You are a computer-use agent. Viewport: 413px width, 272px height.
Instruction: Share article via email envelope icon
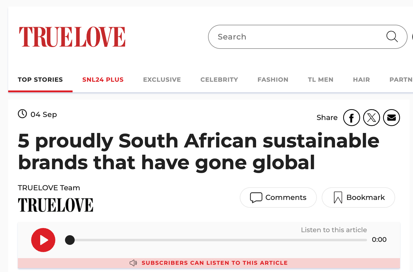click(391, 118)
